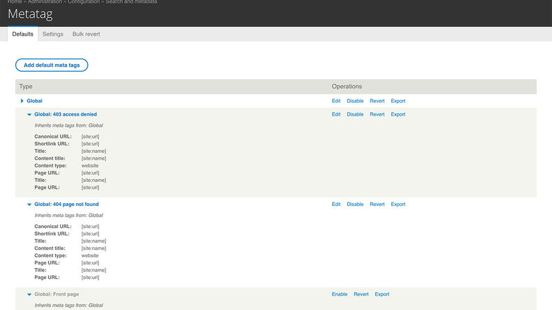Click 'Inherits meta tags from: Global' under 404

(68, 216)
